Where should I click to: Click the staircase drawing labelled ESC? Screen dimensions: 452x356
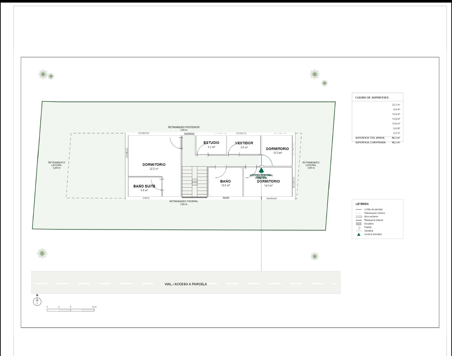194,182
